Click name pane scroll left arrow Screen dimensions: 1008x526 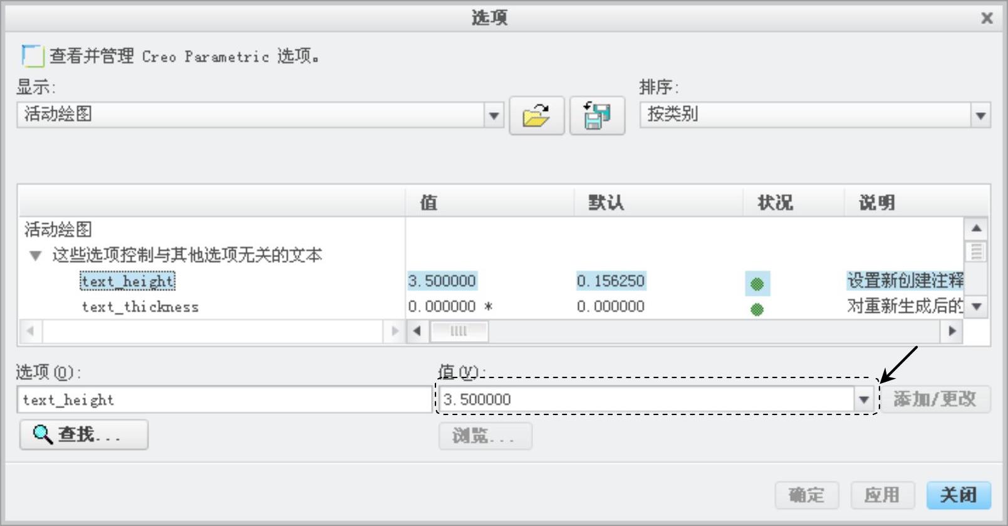30,331
